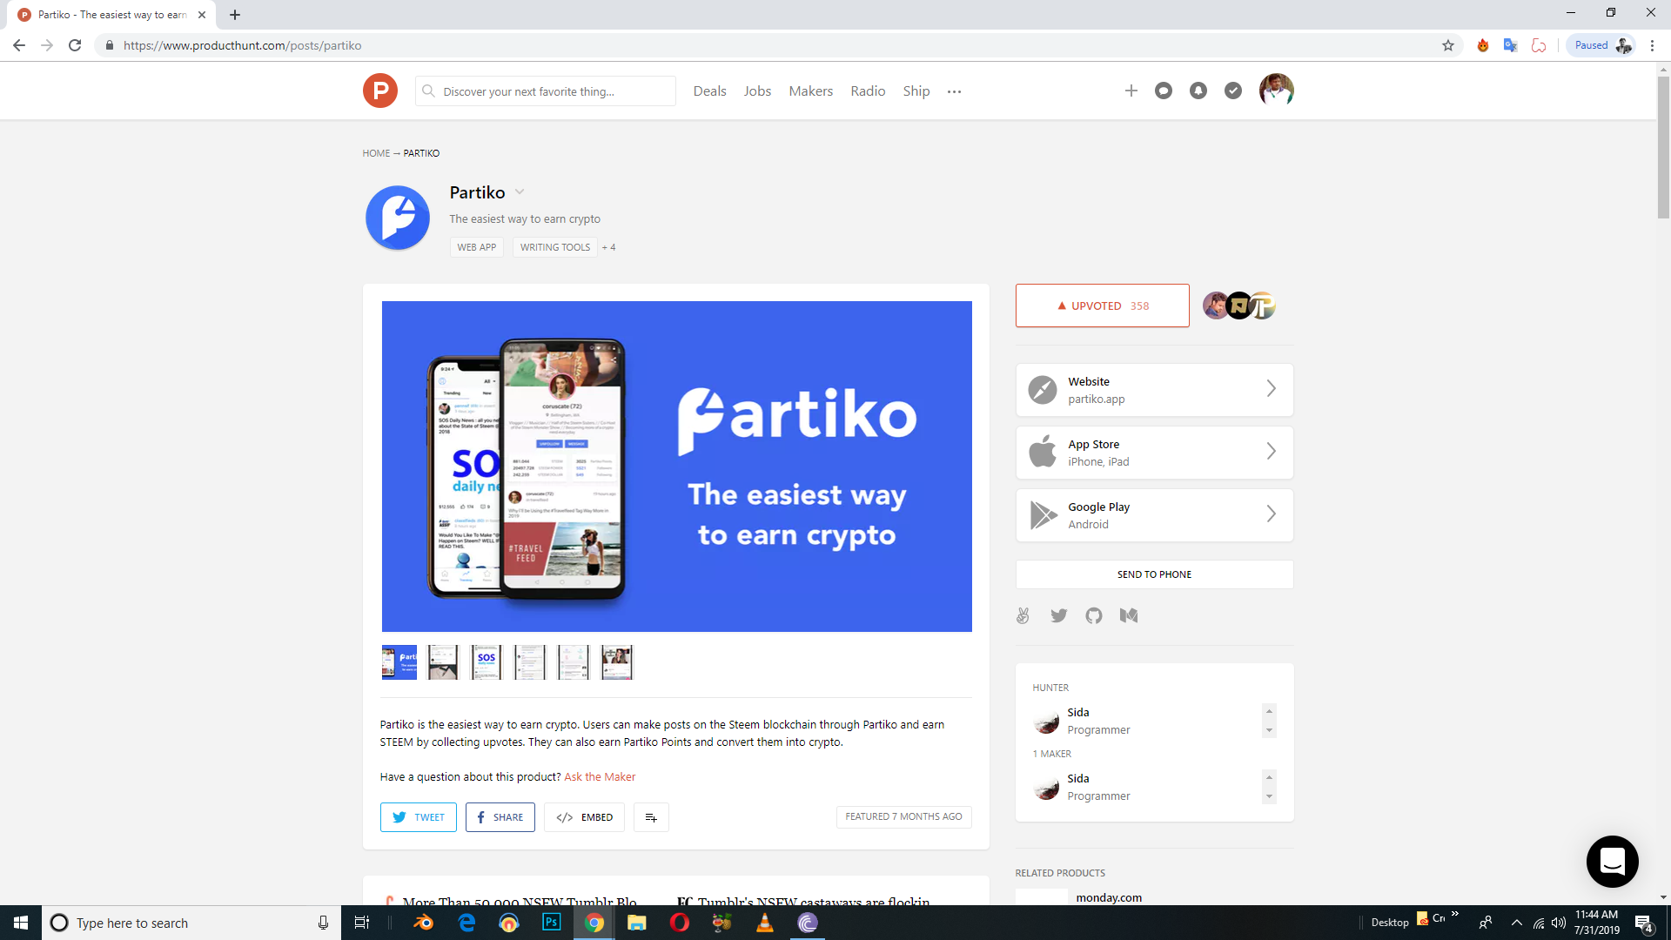Screen dimensions: 1671x940
Task: Select the SOS gallery thumbnail
Action: coord(486,661)
